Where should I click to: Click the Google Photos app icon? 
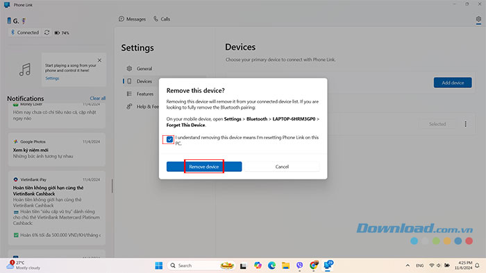15,141
